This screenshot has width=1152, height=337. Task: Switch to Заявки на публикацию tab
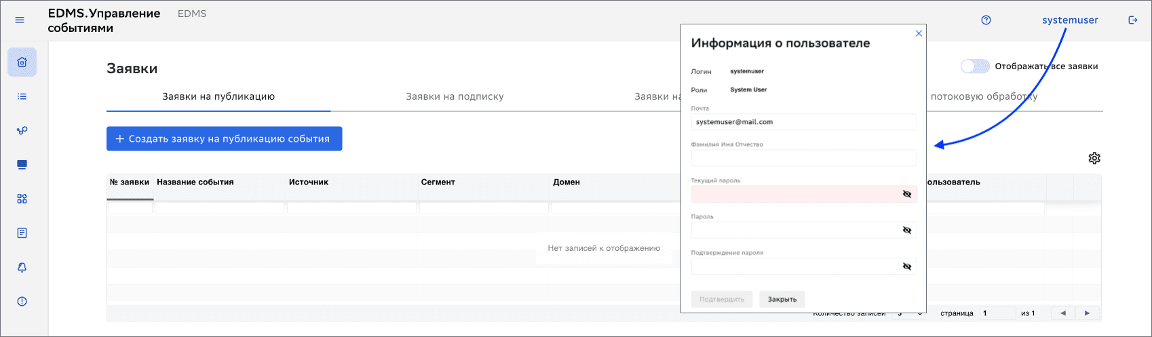pos(218,96)
